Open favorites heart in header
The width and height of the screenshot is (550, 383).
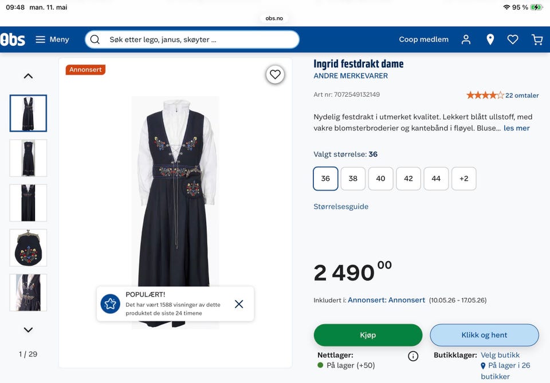tap(513, 40)
